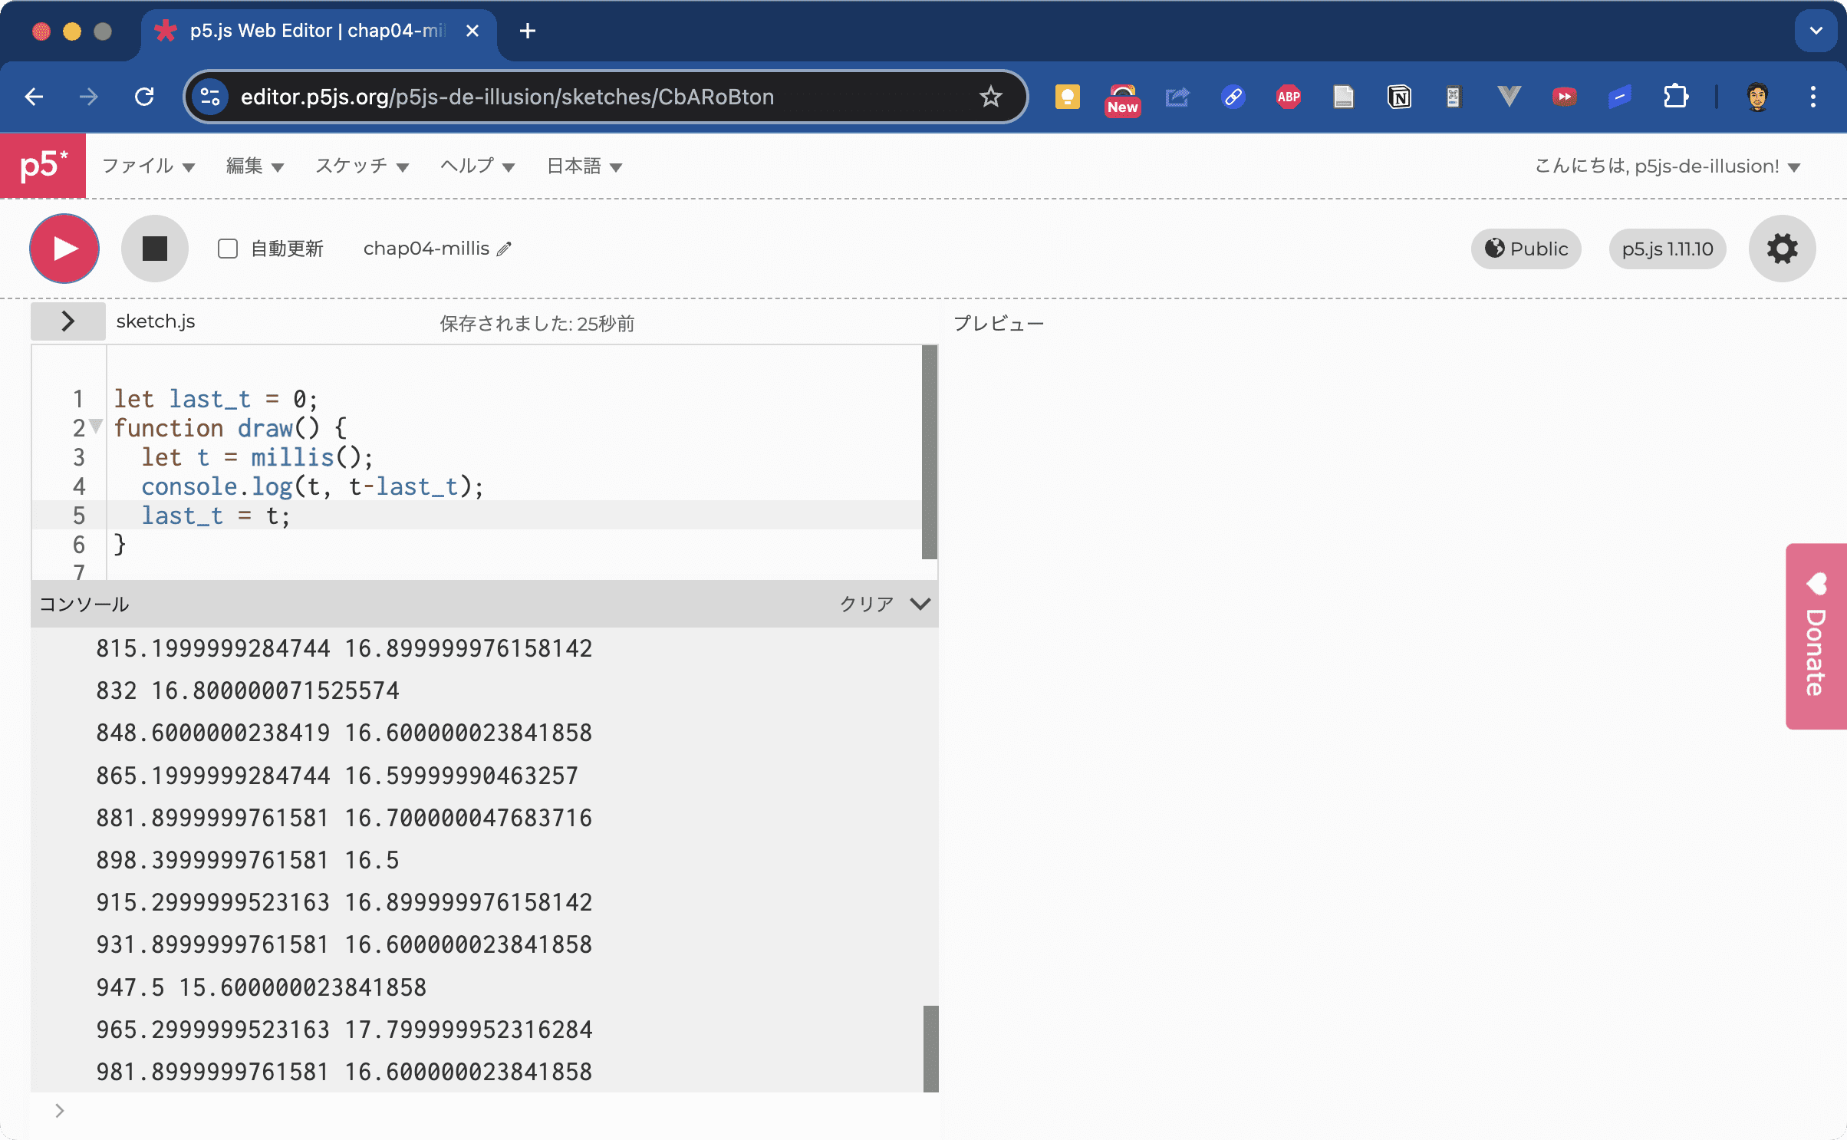The image size is (1847, 1140).
Task: Click the Donate button
Action: pos(1815,636)
